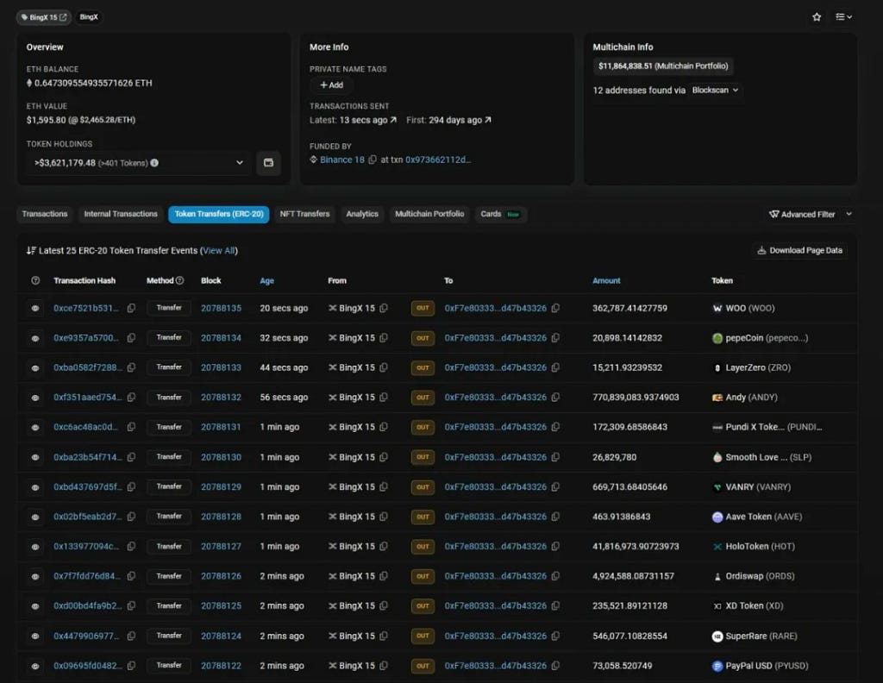
Task: Open block 20788135 link
Action: click(221, 308)
